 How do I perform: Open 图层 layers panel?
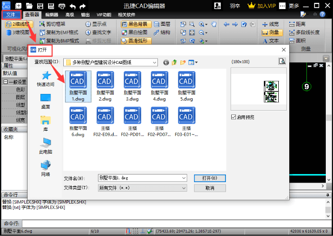162,24
